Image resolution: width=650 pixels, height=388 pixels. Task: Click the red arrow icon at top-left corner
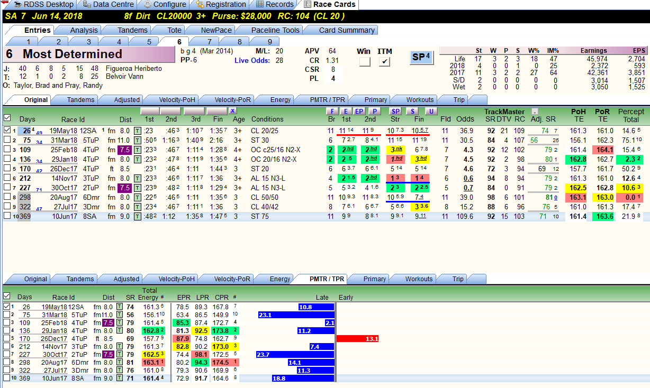pyautogui.click(x=4, y=3)
